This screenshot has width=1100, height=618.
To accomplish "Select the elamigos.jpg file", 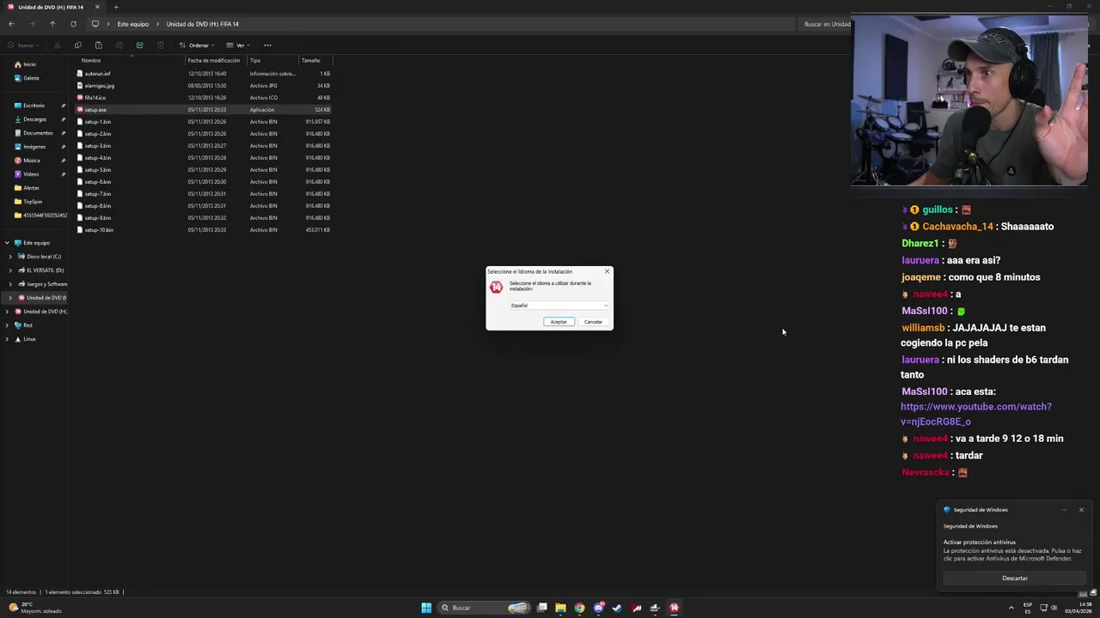I will point(203,86).
